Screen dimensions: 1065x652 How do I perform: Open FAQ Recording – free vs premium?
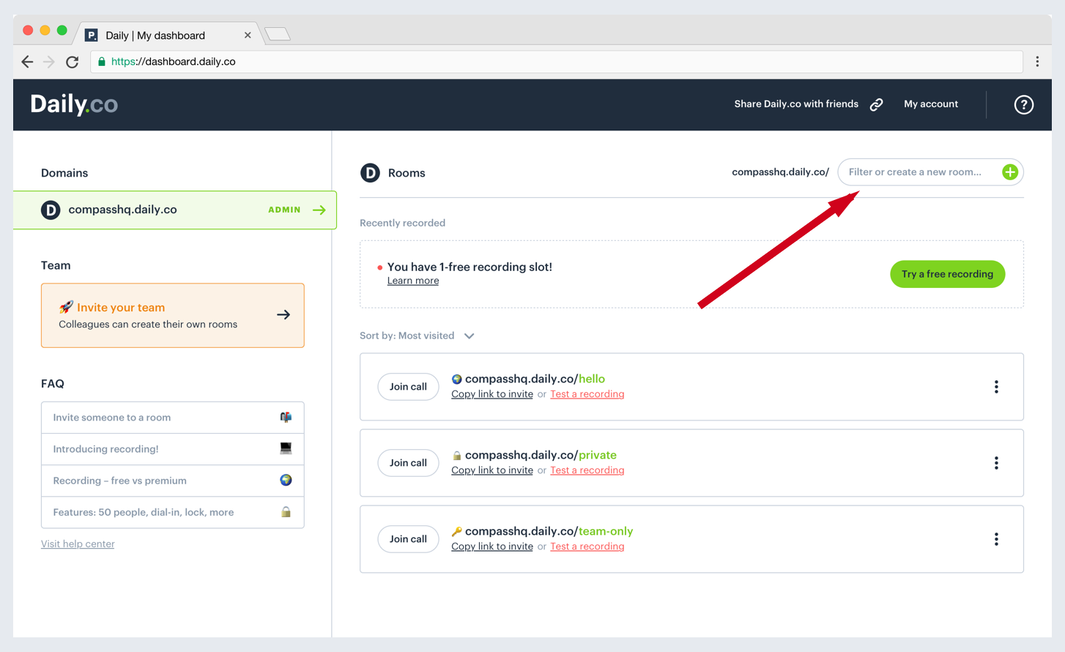tap(173, 481)
